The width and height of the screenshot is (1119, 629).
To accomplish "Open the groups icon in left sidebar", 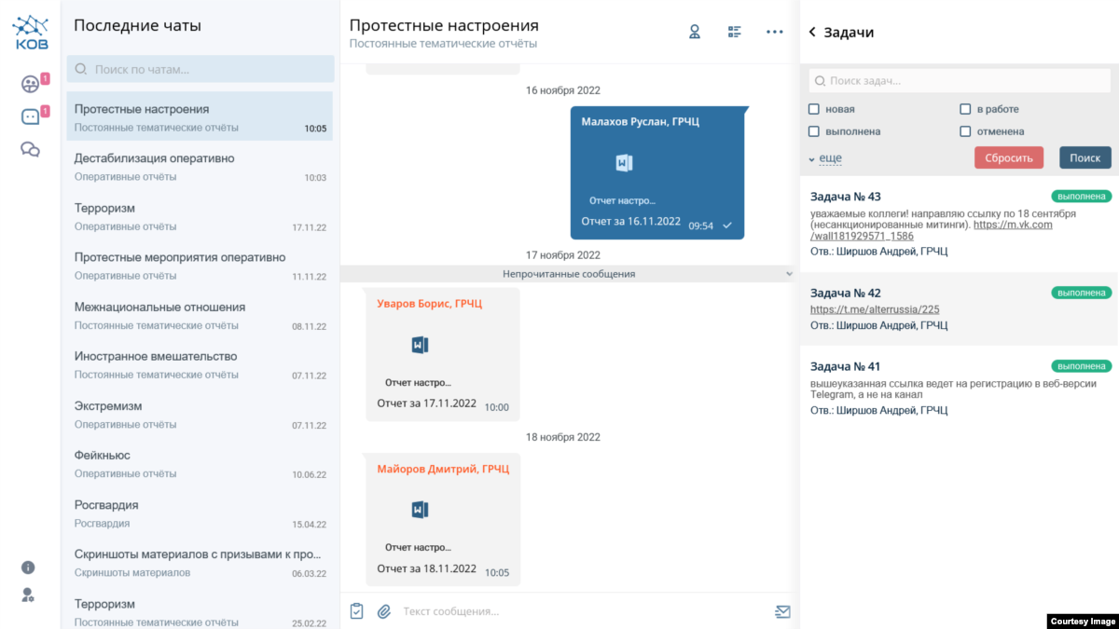I will tap(30, 84).
